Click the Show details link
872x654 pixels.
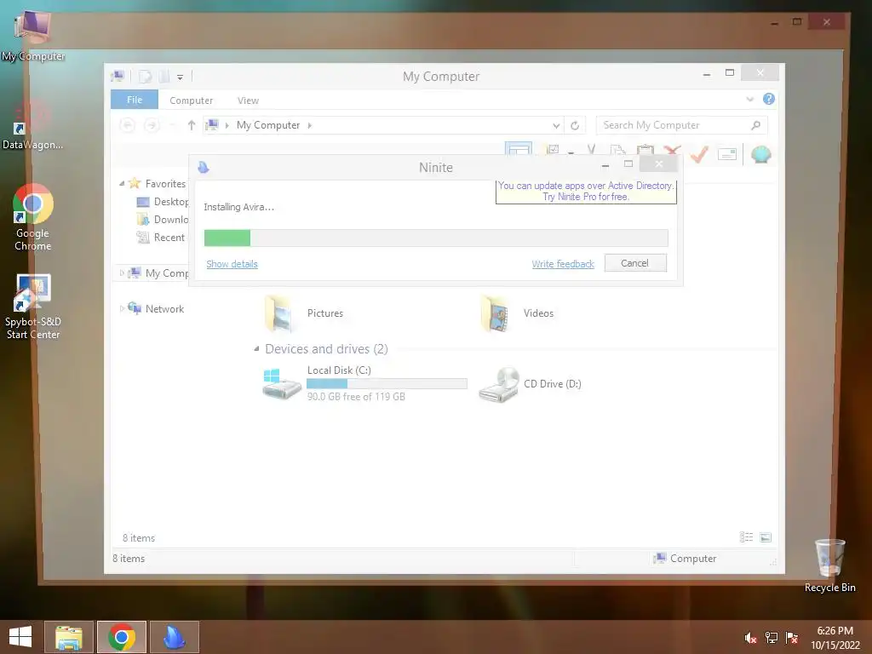232,264
